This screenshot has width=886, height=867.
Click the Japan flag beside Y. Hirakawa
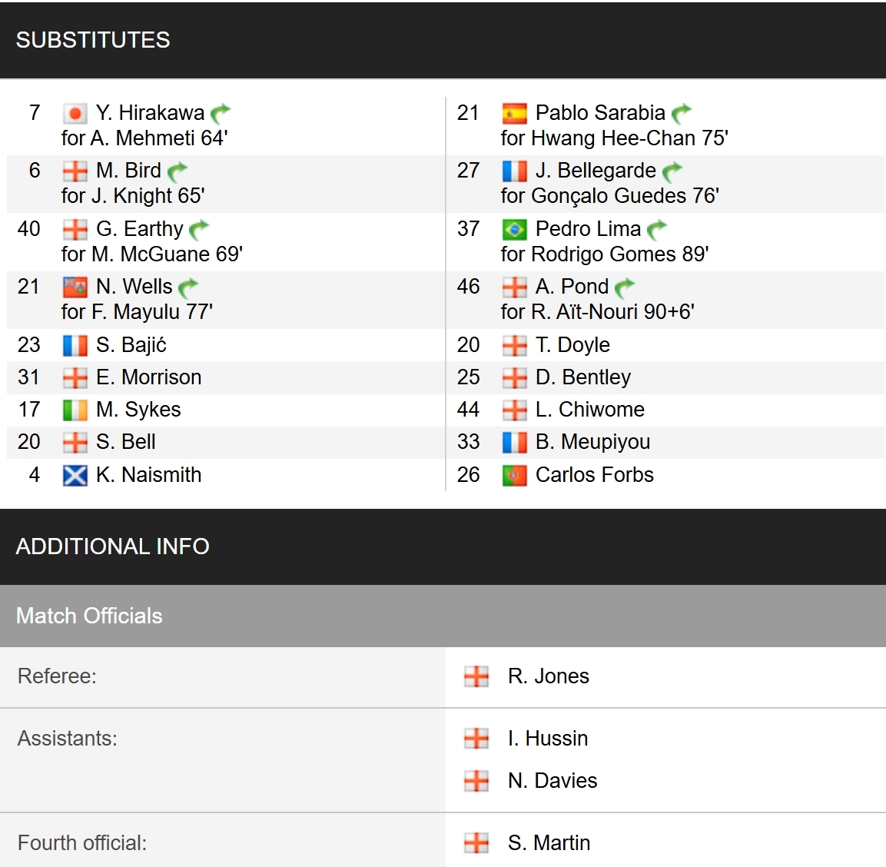click(75, 114)
